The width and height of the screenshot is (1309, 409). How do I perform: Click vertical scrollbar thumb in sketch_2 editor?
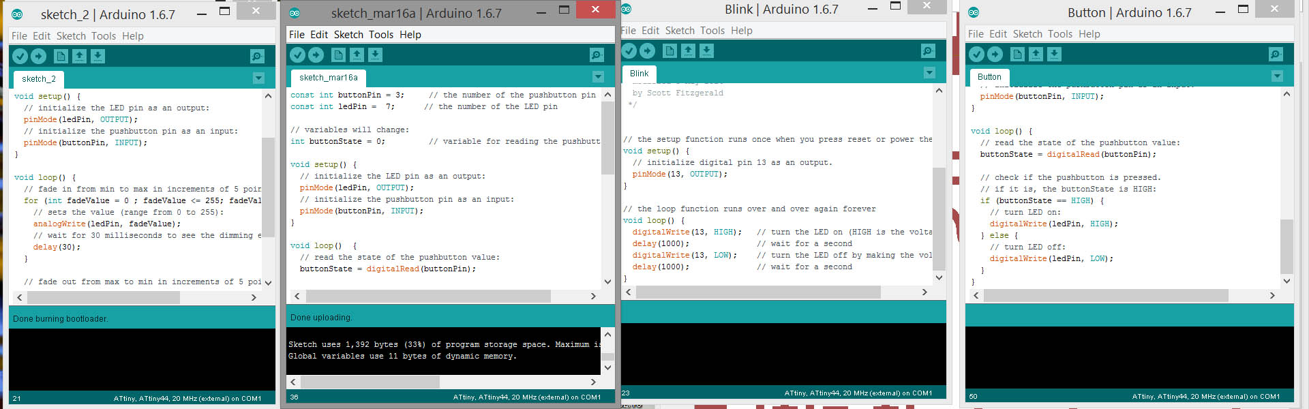coord(268,187)
